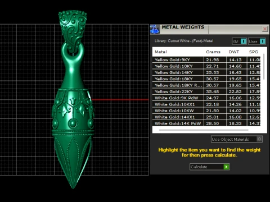Viewport: 270px width, 202px height.
Task: Click the metal list horizontal scrollbar
Action: (x=204, y=130)
